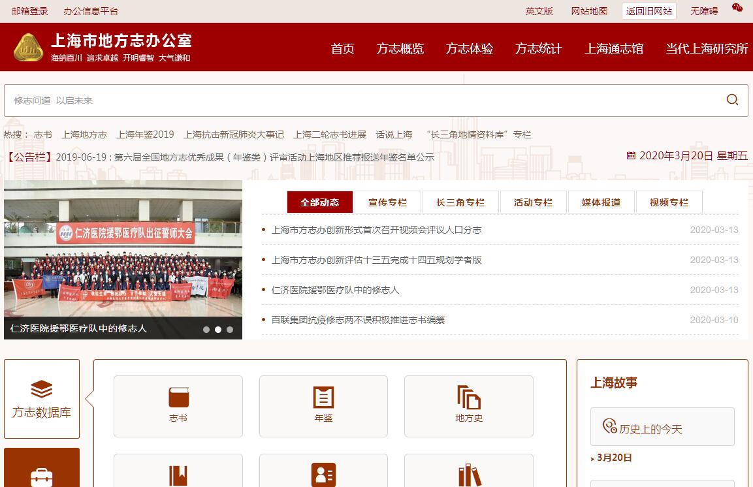The image size is (753, 487).
Task: Click the office logo emblem
Action: pos(29,48)
